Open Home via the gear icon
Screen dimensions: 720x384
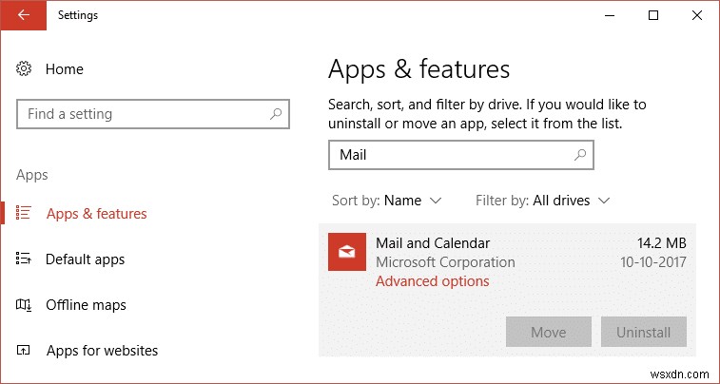pos(24,69)
